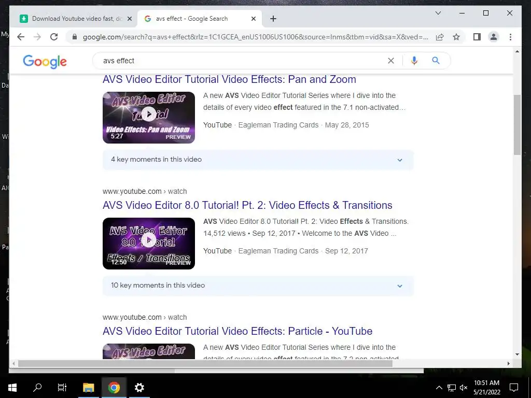
Task: Show hidden system tray icons
Action: 439,388
